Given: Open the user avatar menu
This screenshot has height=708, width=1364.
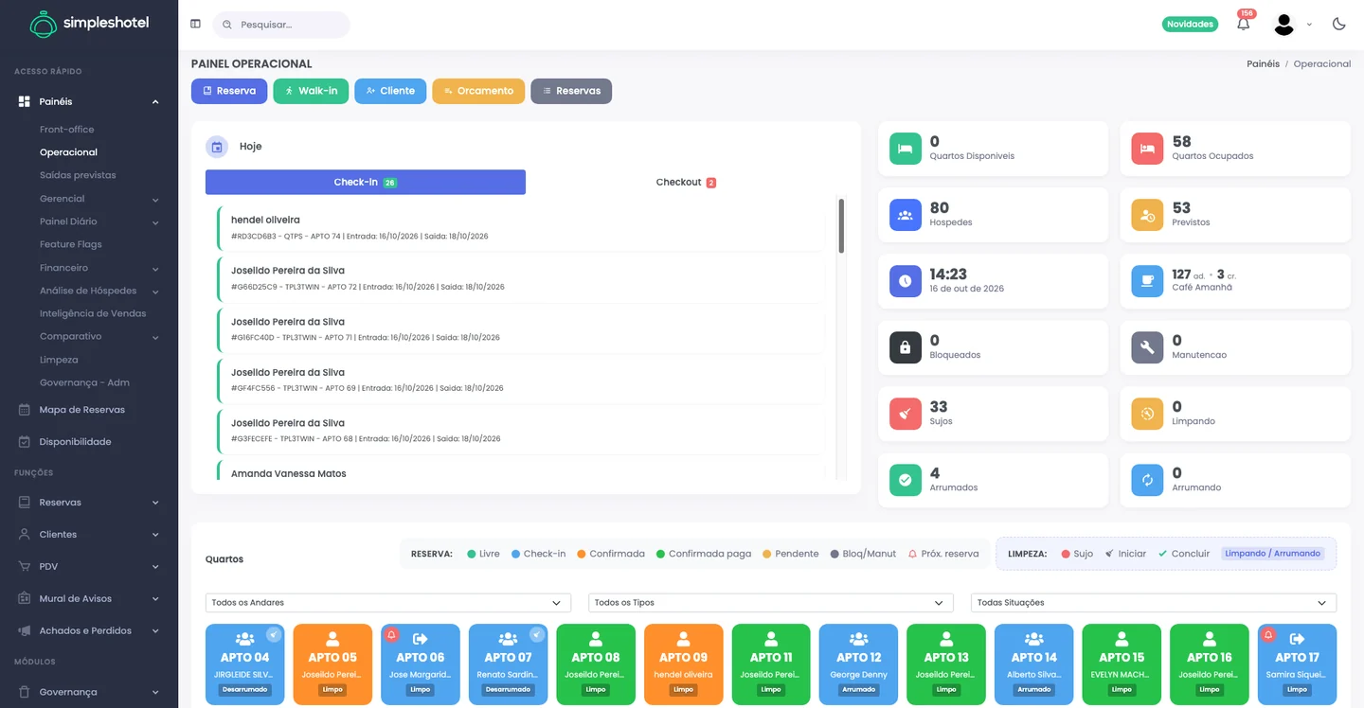Looking at the screenshot, I should (1284, 25).
